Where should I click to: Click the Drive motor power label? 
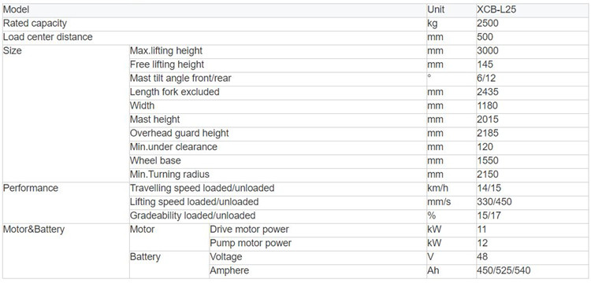click(249, 230)
